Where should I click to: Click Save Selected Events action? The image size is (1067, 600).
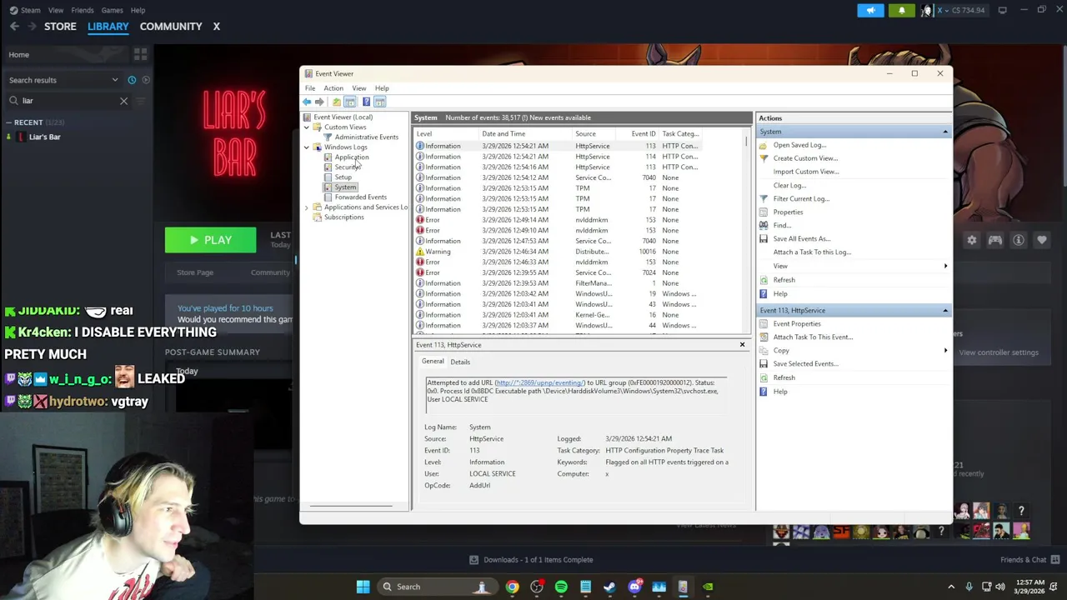coord(805,363)
